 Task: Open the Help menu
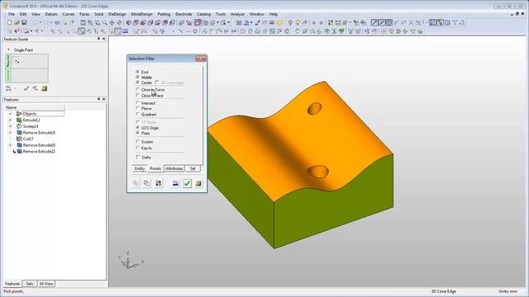point(274,14)
